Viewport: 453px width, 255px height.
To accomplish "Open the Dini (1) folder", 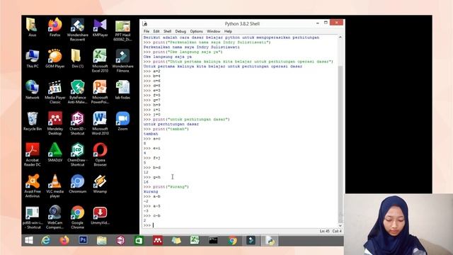I will pyautogui.click(x=77, y=58).
